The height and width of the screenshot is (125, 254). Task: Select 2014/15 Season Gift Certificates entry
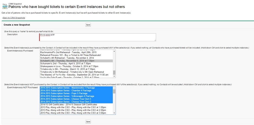pyautogui.click(x=76, y=105)
